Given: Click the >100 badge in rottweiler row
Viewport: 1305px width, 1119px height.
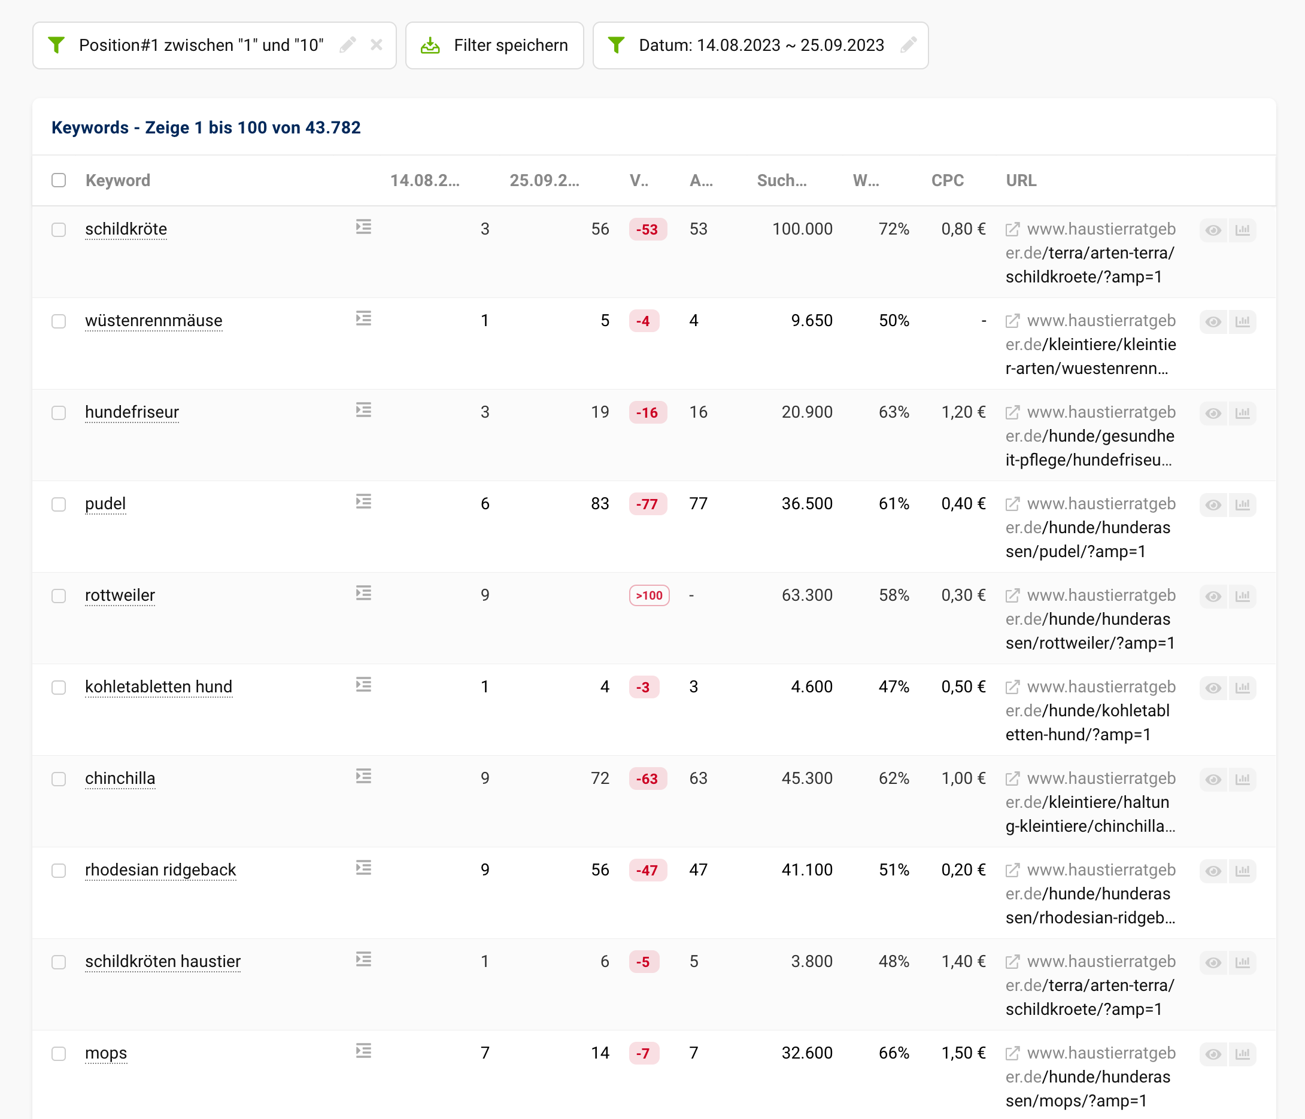Looking at the screenshot, I should [649, 596].
